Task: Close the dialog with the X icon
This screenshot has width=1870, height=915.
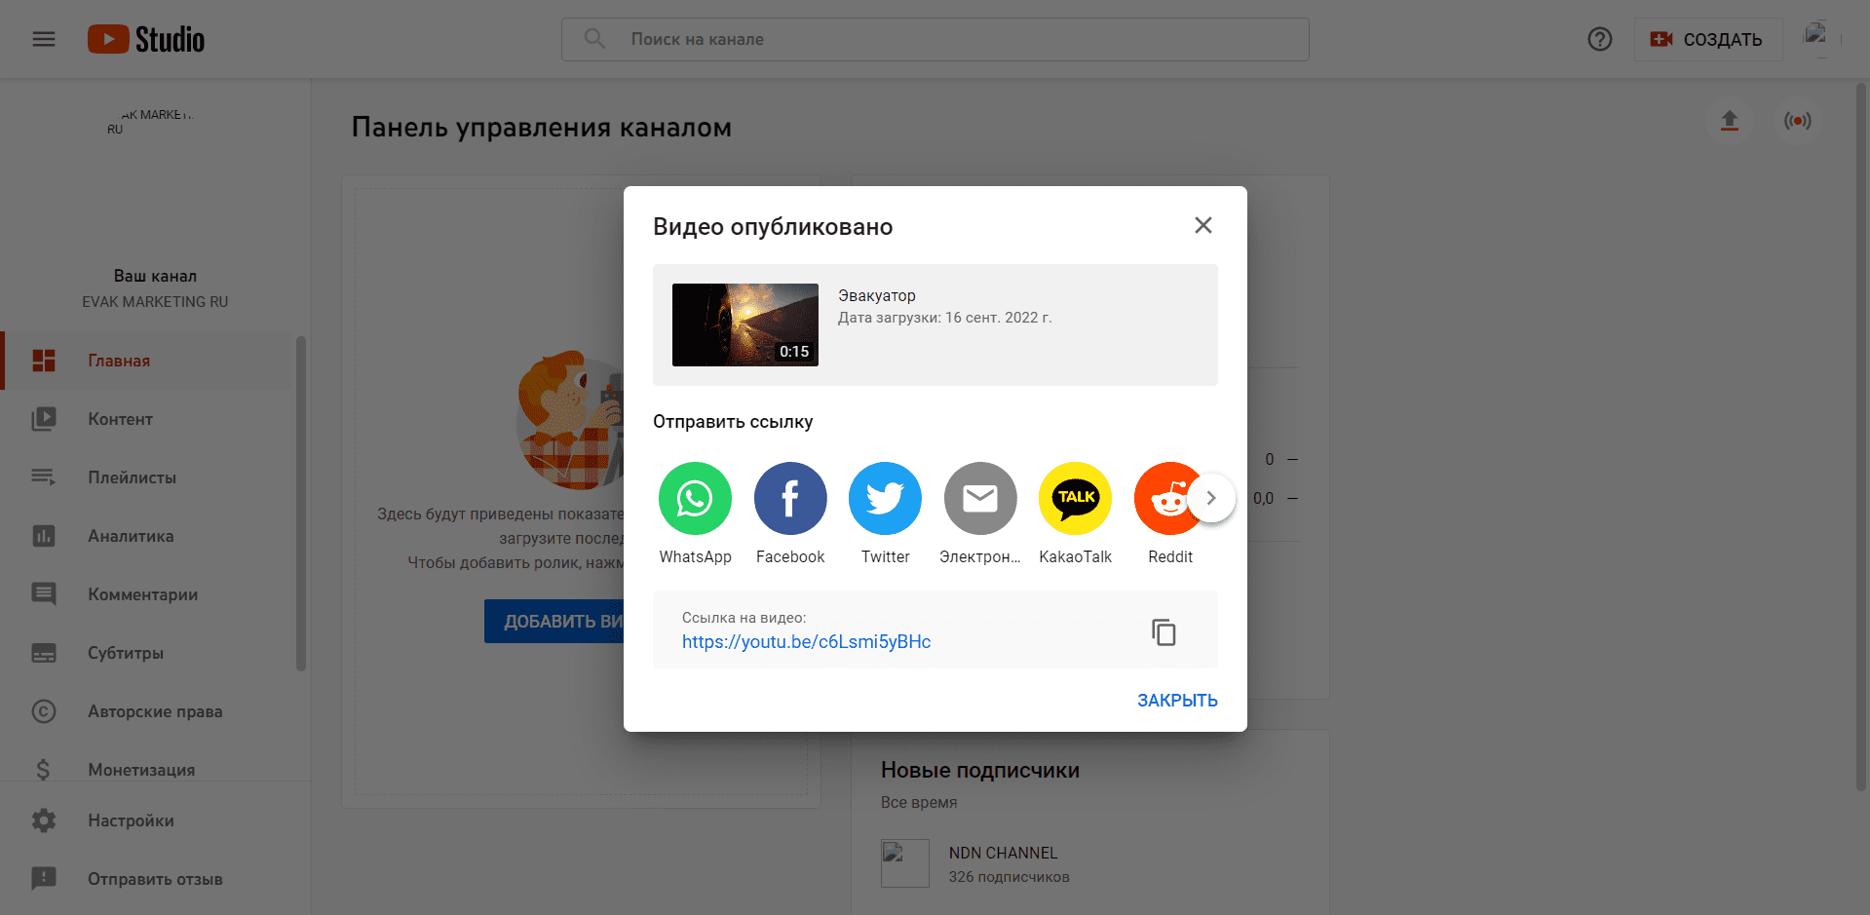Action: tap(1203, 225)
